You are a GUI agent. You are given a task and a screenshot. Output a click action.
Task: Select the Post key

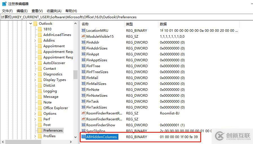[47, 125]
